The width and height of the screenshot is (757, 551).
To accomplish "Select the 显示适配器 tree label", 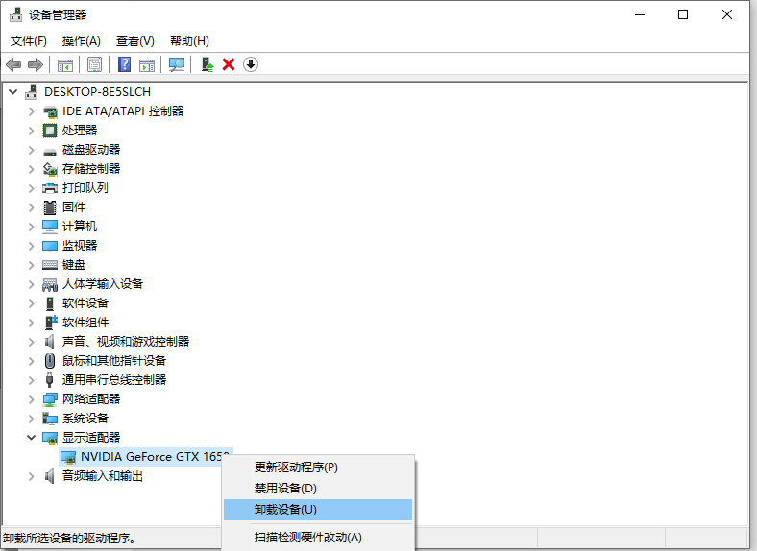I will coord(91,438).
